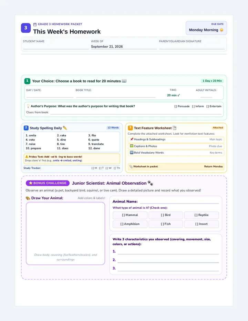Click the Add colors & labels hint
The width and height of the screenshot is (248, 321).
pyautogui.click(x=92, y=198)
